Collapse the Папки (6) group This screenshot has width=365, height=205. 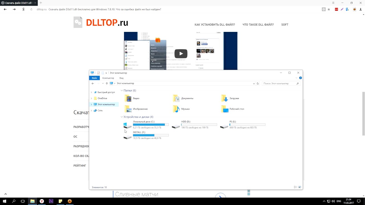pyautogui.click(x=122, y=91)
